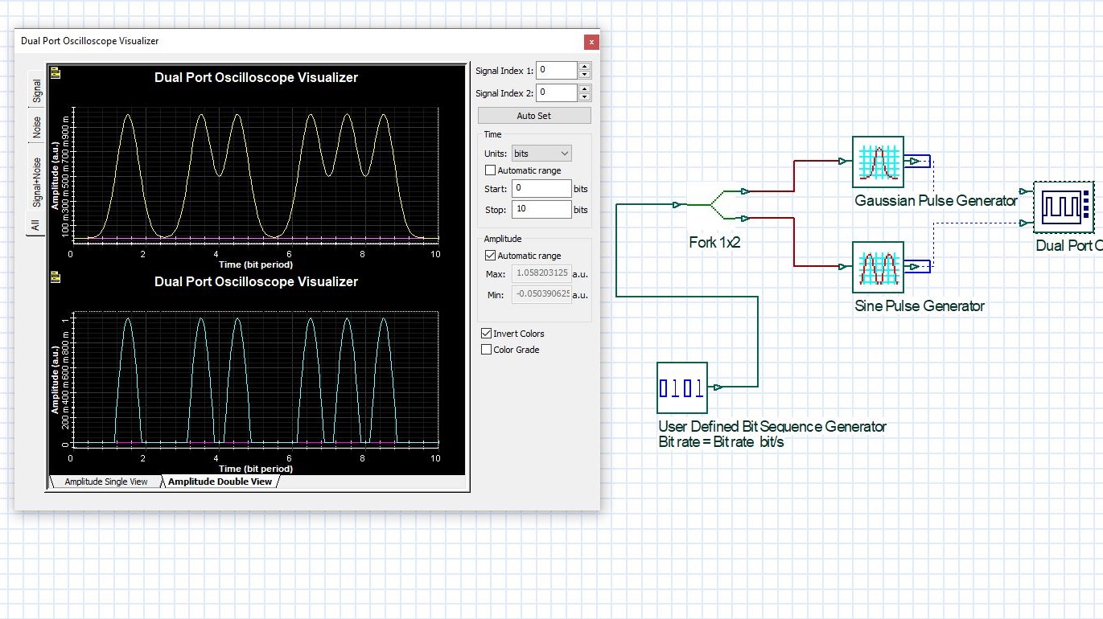The image size is (1103, 619).
Task: Click inside the Start time field
Action: pos(539,188)
